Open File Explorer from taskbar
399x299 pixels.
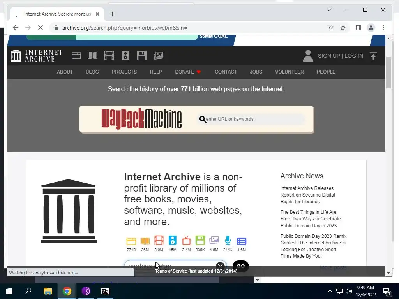pos(48,291)
